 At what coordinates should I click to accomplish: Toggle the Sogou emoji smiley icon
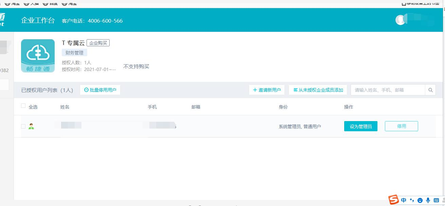click(420, 200)
